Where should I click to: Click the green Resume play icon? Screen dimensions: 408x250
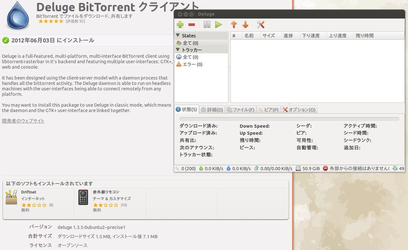(x=219, y=25)
